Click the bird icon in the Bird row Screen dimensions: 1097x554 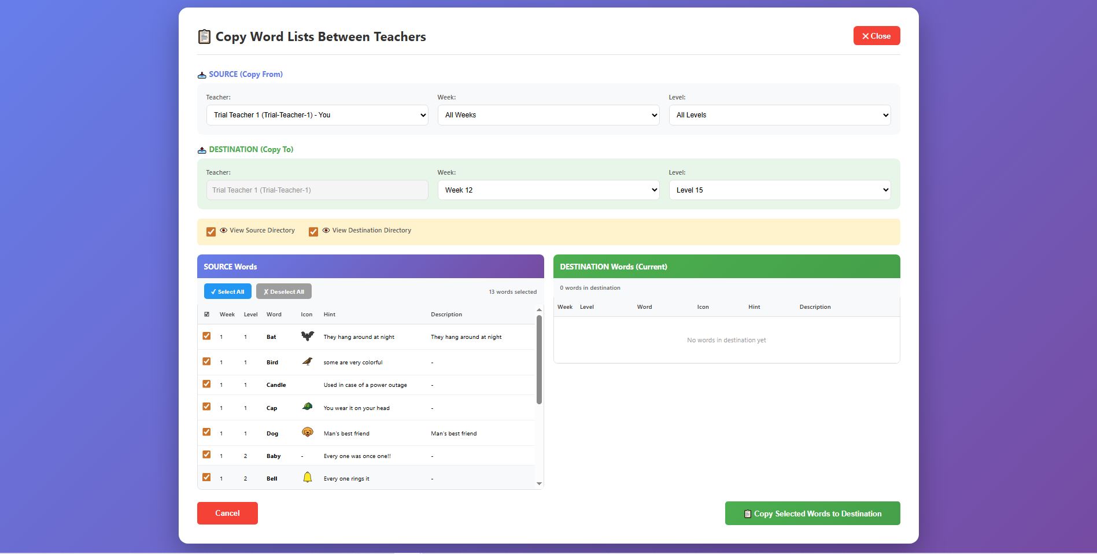point(307,361)
